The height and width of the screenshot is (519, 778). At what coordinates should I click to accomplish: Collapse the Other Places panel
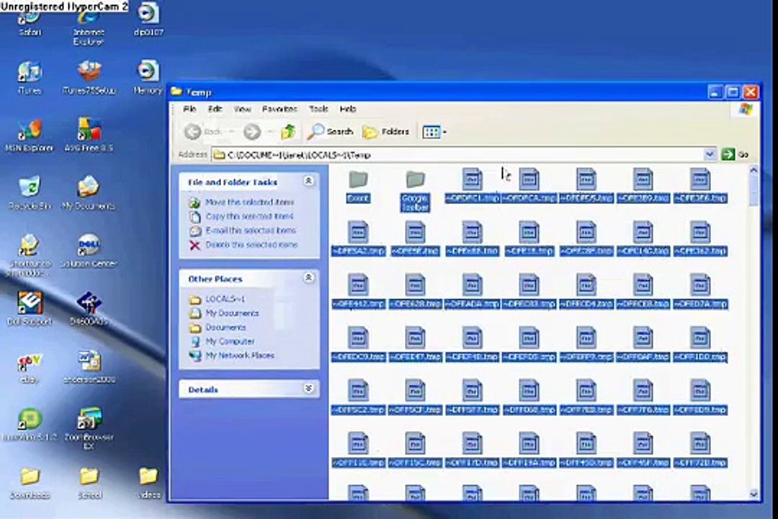(308, 278)
